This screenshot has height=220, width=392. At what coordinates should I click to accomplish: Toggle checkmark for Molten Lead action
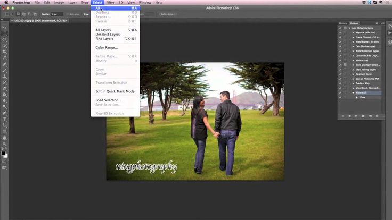[x=340, y=61]
